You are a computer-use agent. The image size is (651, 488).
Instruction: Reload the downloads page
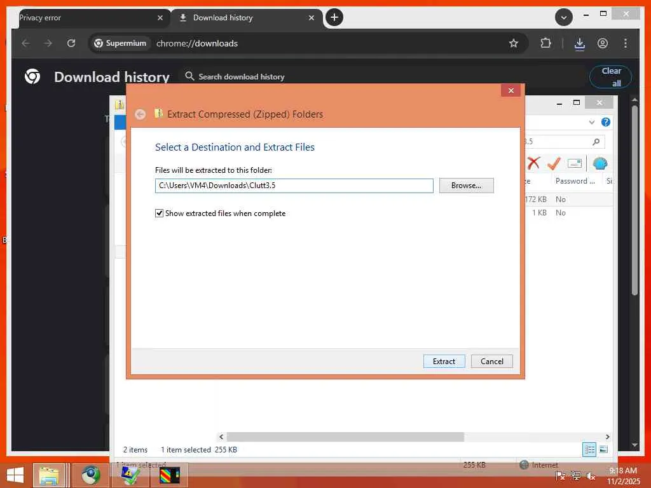[71, 43]
